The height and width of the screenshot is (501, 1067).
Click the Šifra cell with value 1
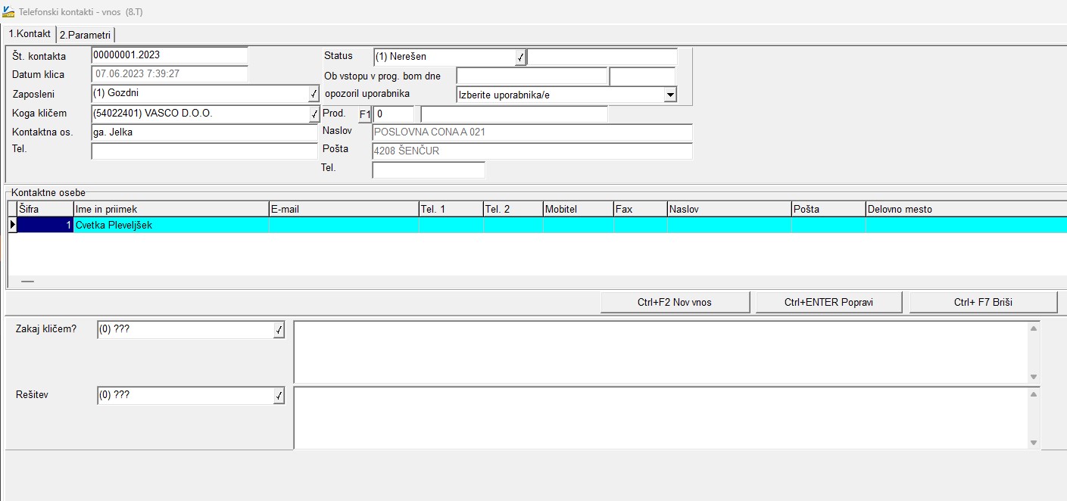(x=45, y=225)
